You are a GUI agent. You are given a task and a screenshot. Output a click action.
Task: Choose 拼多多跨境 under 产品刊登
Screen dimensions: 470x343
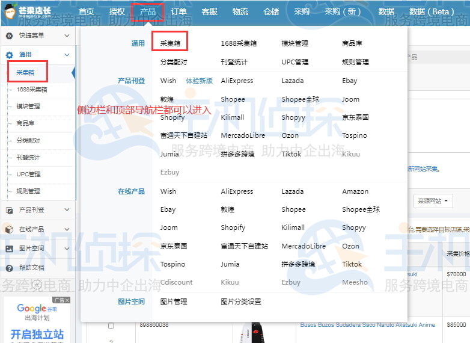pos(237,154)
